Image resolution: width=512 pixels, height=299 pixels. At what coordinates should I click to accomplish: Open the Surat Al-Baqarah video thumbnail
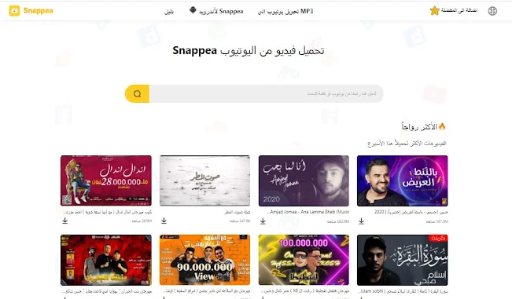point(403,260)
